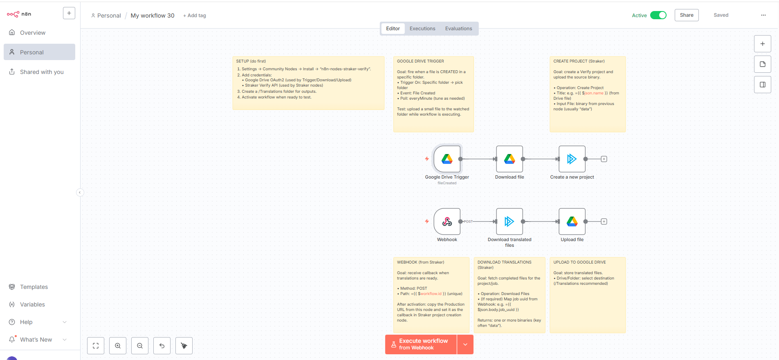Click the Webhook node icon

(x=447, y=221)
